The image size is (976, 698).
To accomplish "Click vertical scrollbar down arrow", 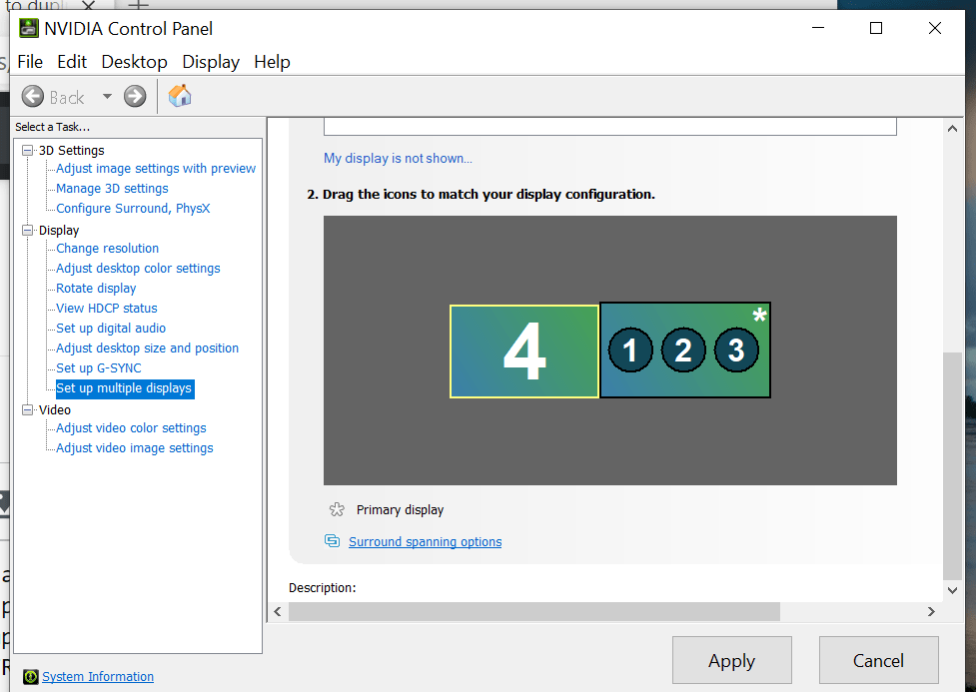I will 952,590.
